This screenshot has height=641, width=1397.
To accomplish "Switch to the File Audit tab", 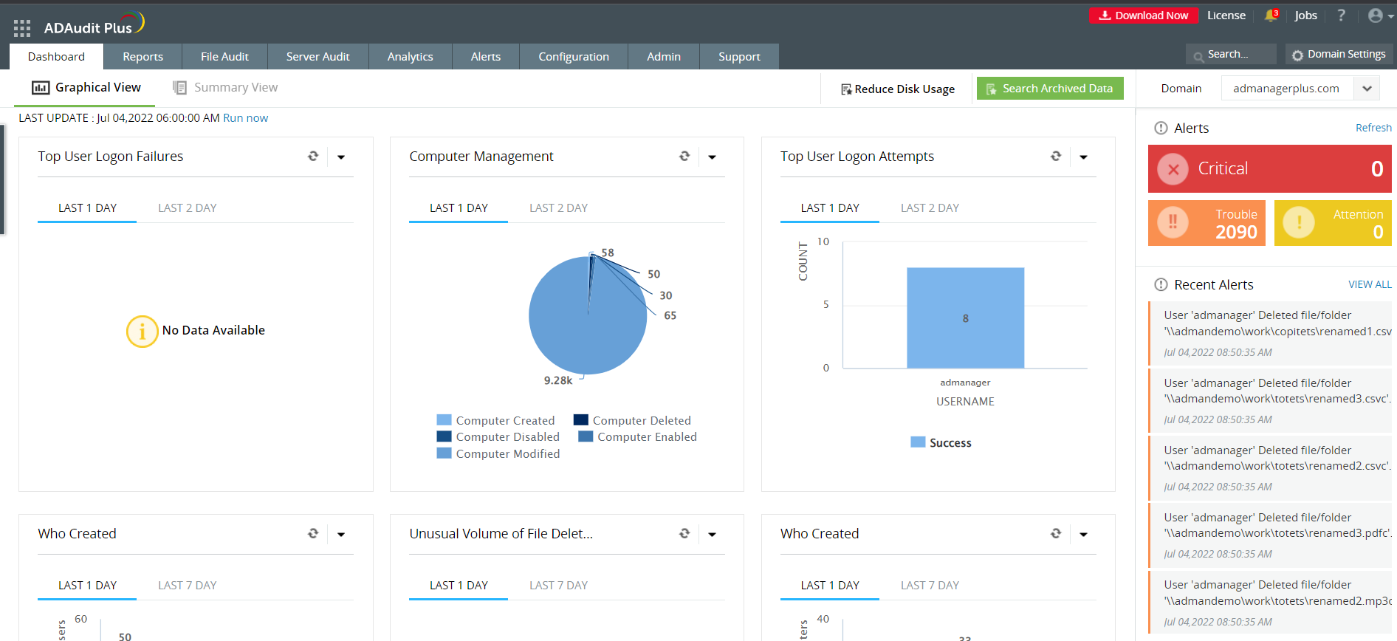I will pos(224,57).
